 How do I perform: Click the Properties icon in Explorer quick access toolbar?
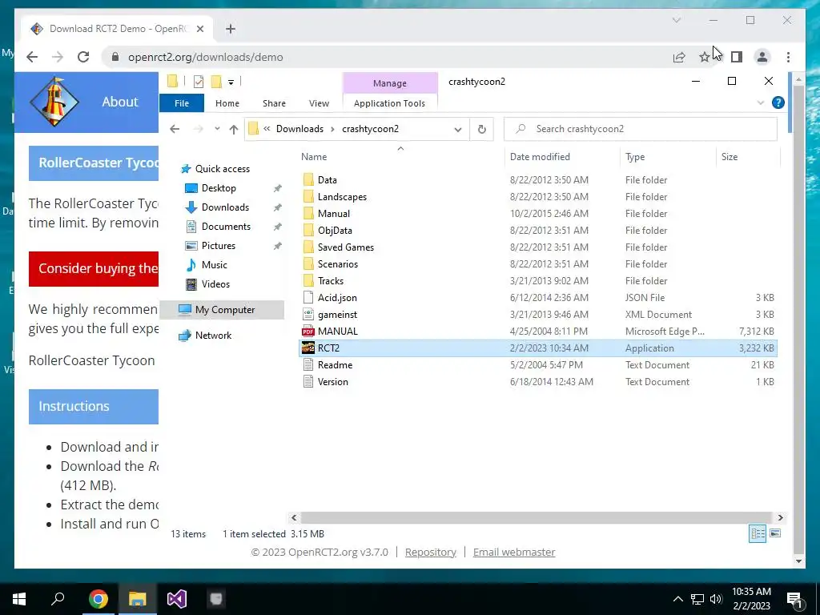tap(199, 81)
